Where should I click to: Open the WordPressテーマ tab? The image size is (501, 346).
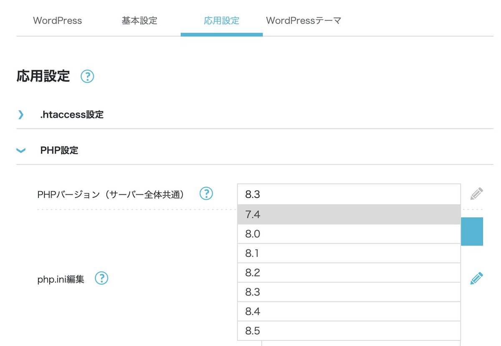(304, 20)
